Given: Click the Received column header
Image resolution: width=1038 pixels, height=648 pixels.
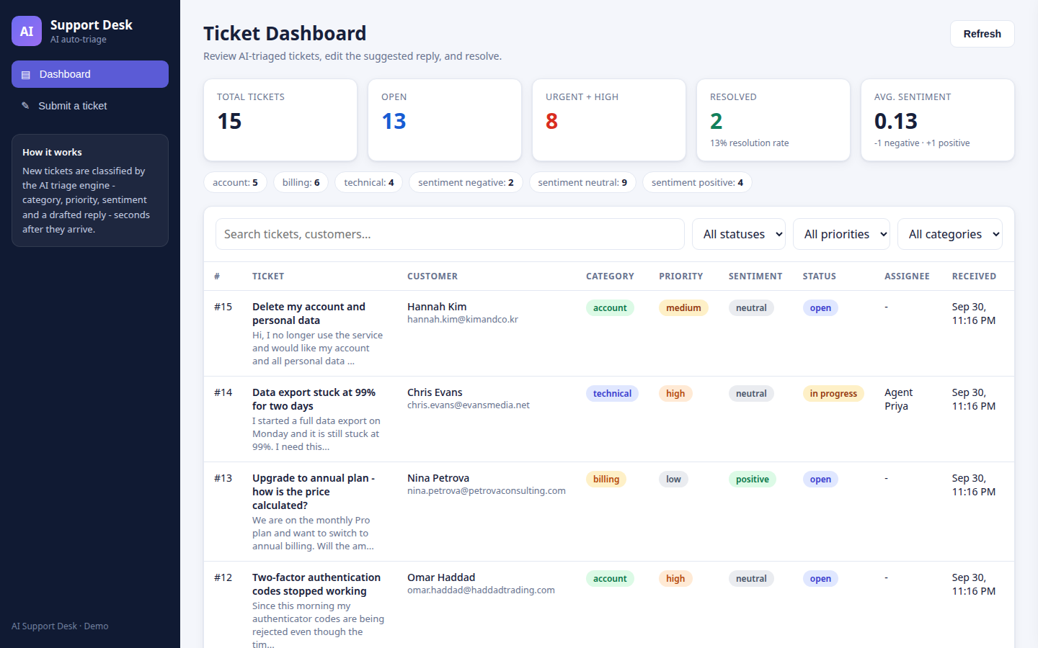Looking at the screenshot, I should pyautogui.click(x=974, y=276).
